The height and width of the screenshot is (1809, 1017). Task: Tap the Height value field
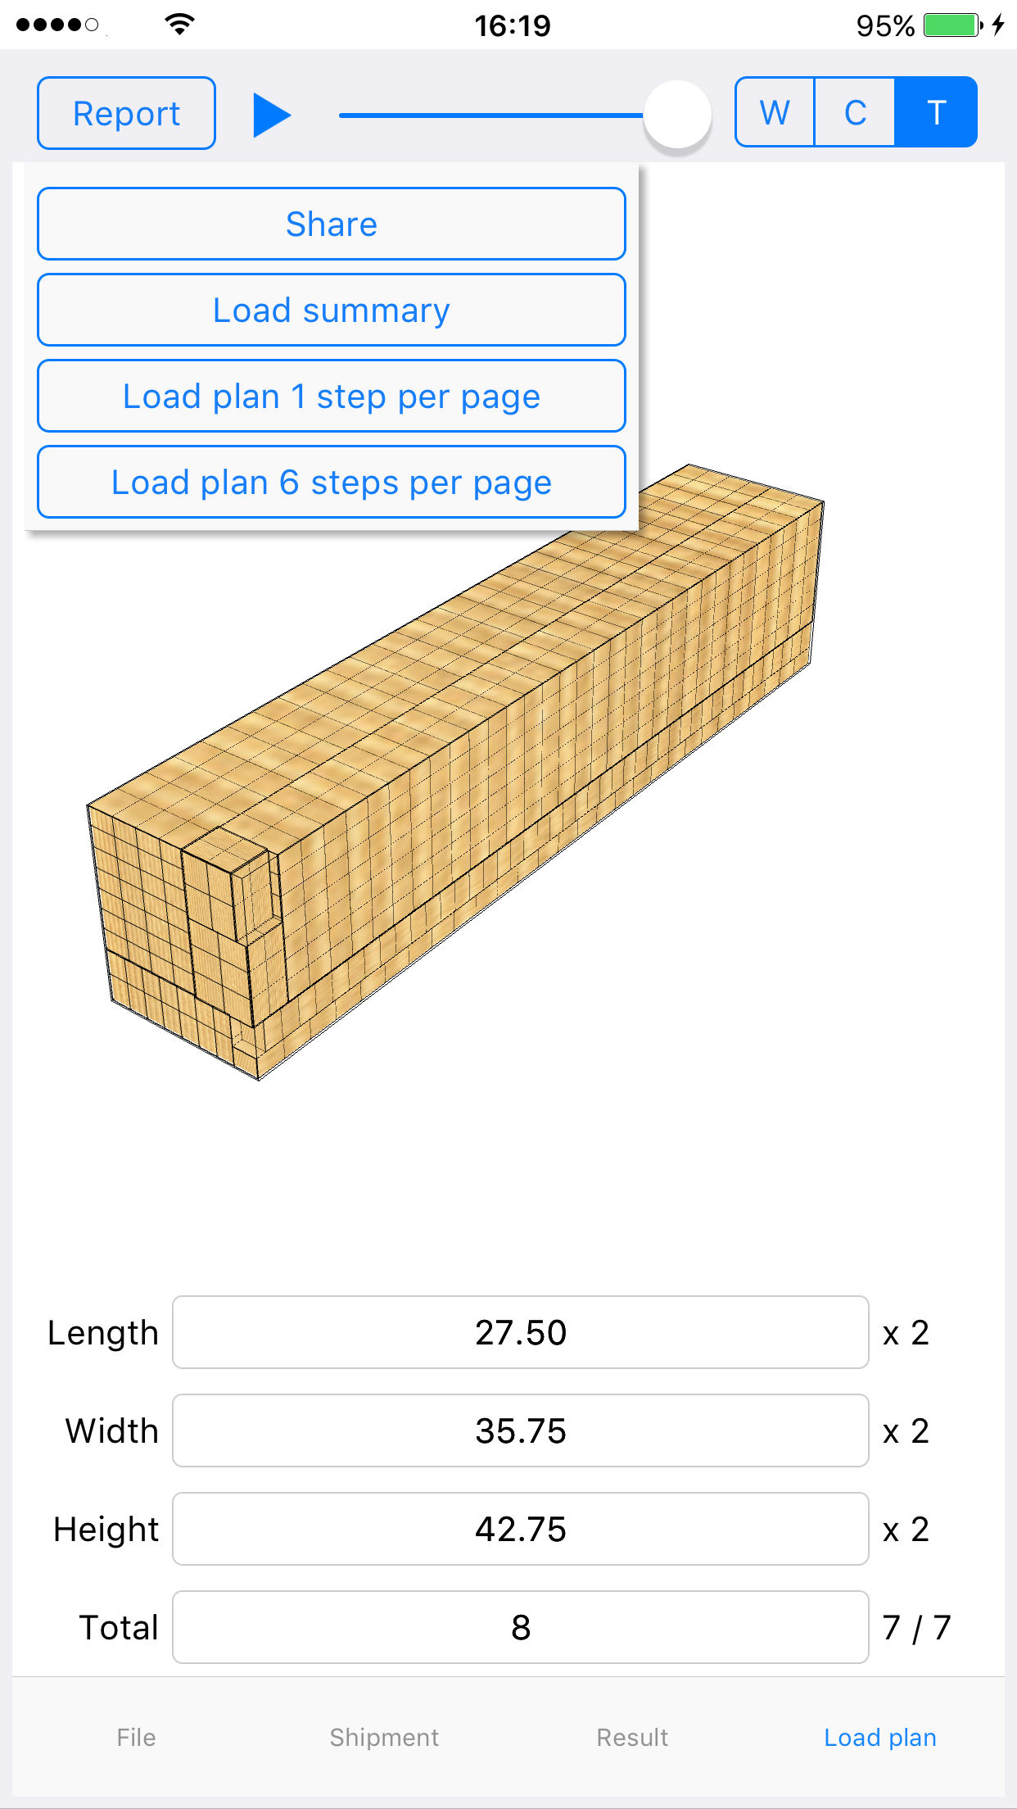coord(521,1529)
